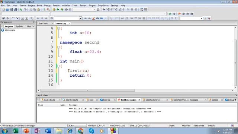Click the New file icon
Image resolution: width=238 pixels, height=134 pixels.
click(3, 10)
